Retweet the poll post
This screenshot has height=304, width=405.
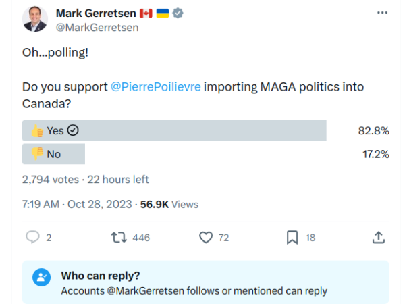coord(119,237)
